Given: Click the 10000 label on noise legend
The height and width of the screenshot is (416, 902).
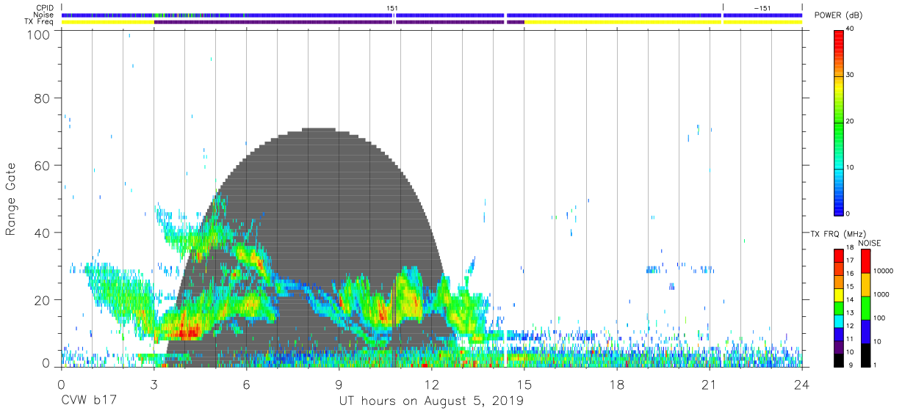Looking at the screenshot, I should [884, 271].
